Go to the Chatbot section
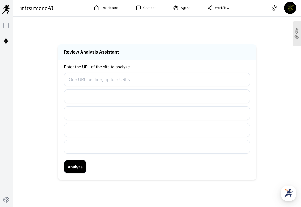The width and height of the screenshot is (301, 207). pos(146,8)
